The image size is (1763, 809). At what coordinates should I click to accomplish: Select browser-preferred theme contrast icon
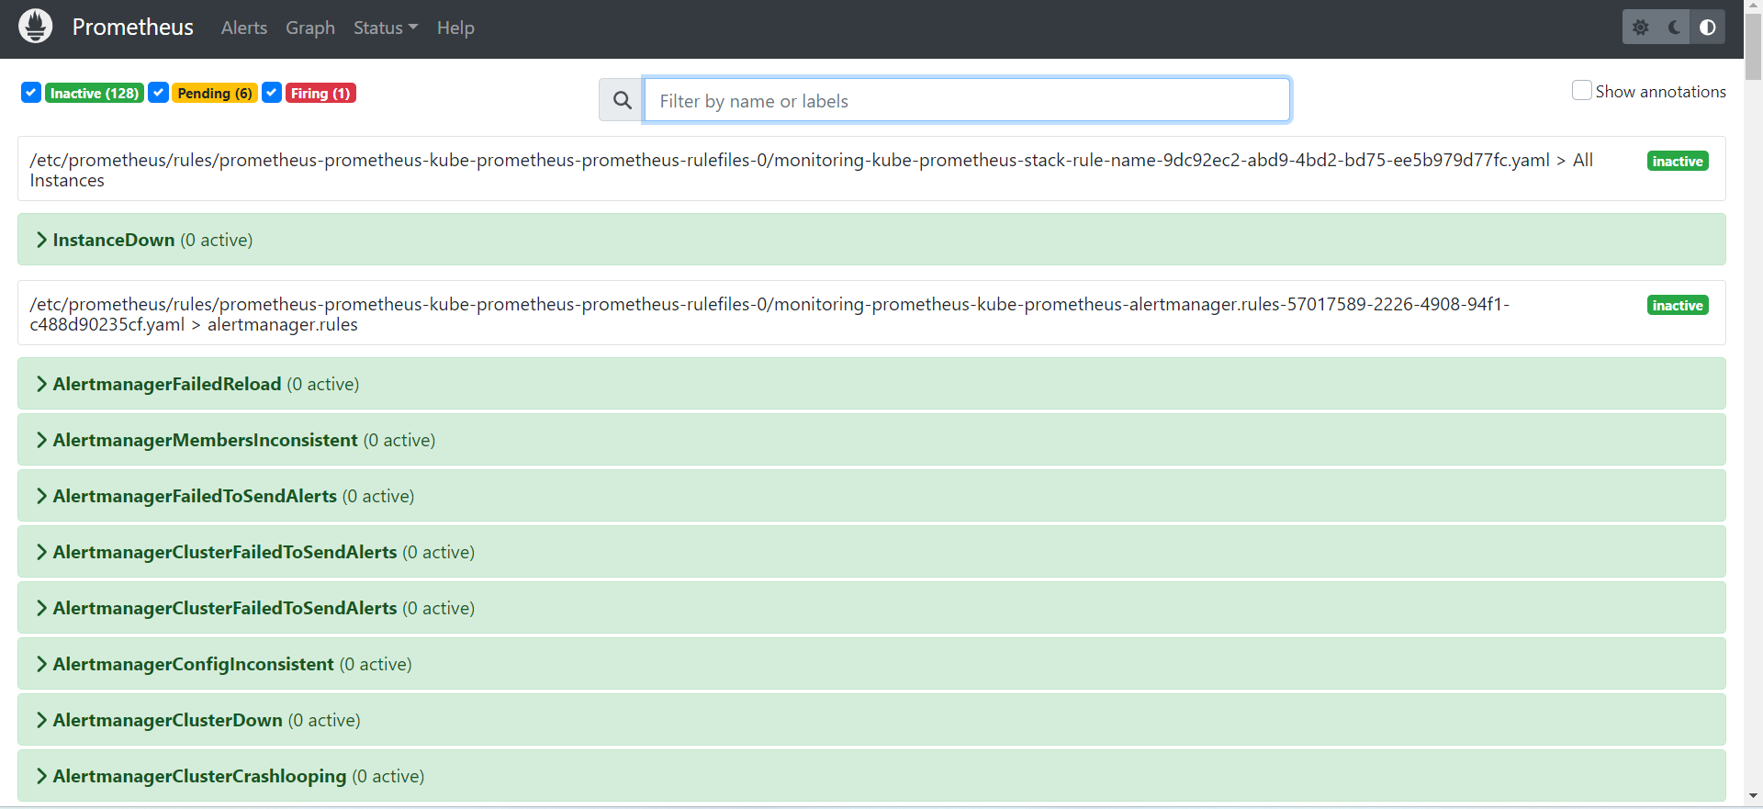[1708, 28]
